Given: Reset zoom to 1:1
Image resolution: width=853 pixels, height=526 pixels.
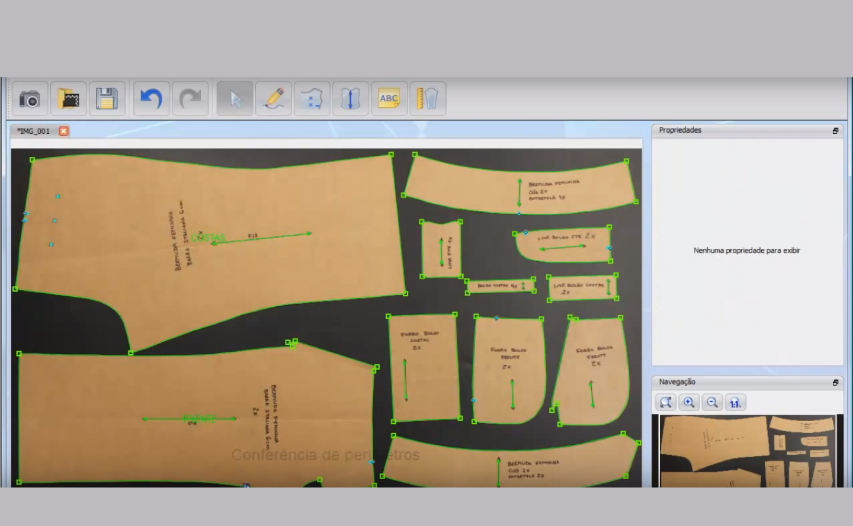Looking at the screenshot, I should pyautogui.click(x=735, y=403).
